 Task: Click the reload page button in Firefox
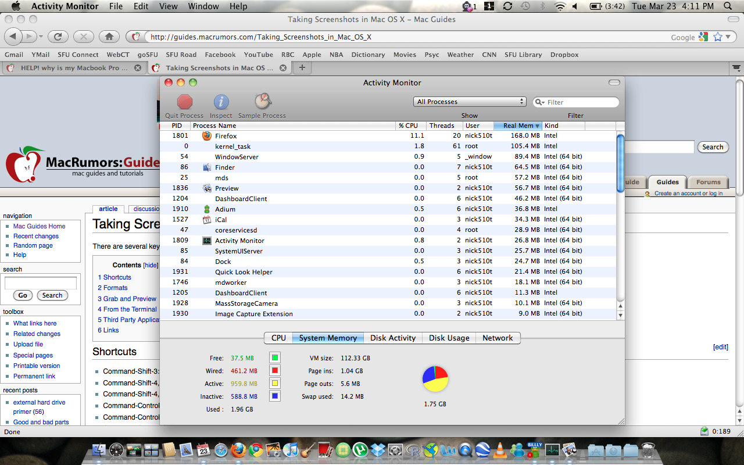58,37
